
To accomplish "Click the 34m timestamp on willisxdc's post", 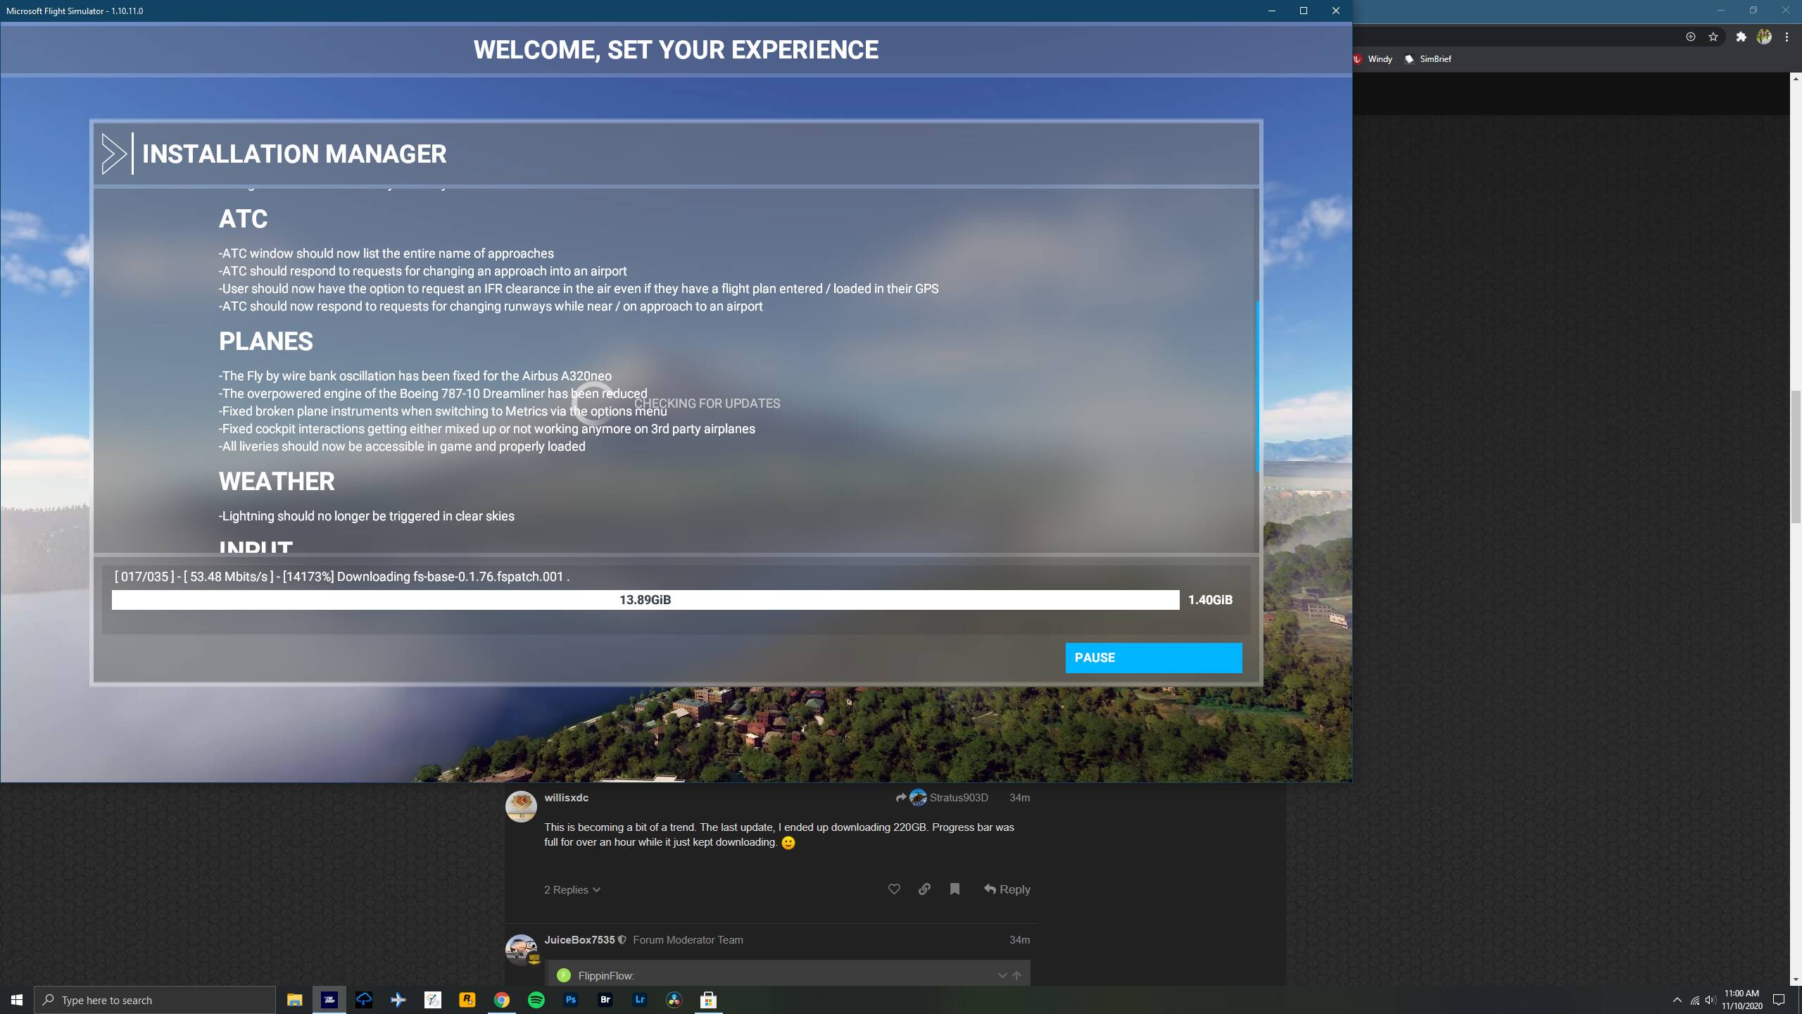I will (1019, 798).
